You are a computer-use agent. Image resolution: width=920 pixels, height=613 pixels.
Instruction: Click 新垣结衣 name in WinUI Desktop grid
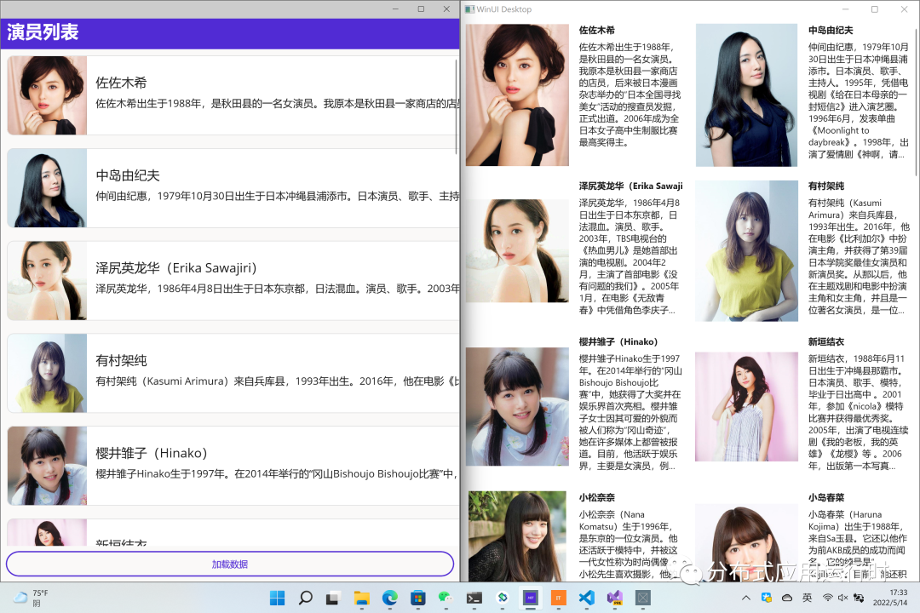click(826, 341)
